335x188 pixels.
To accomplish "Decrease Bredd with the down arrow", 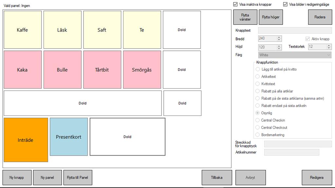I will click(279, 40).
